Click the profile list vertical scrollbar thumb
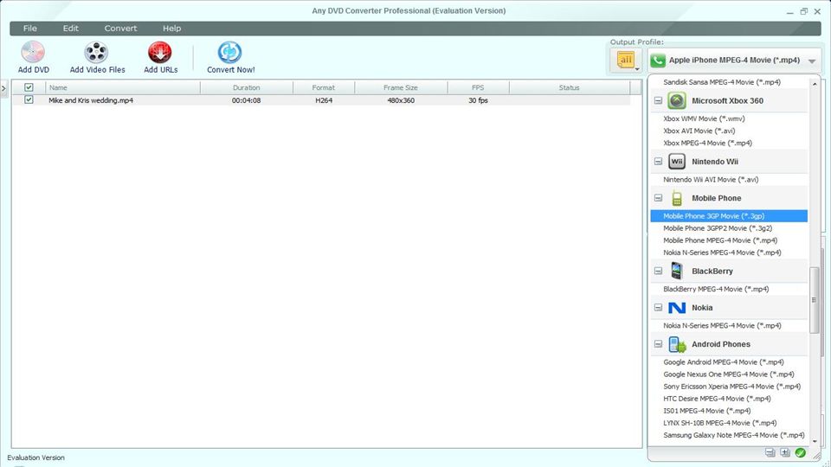The image size is (831, 467). 814,300
